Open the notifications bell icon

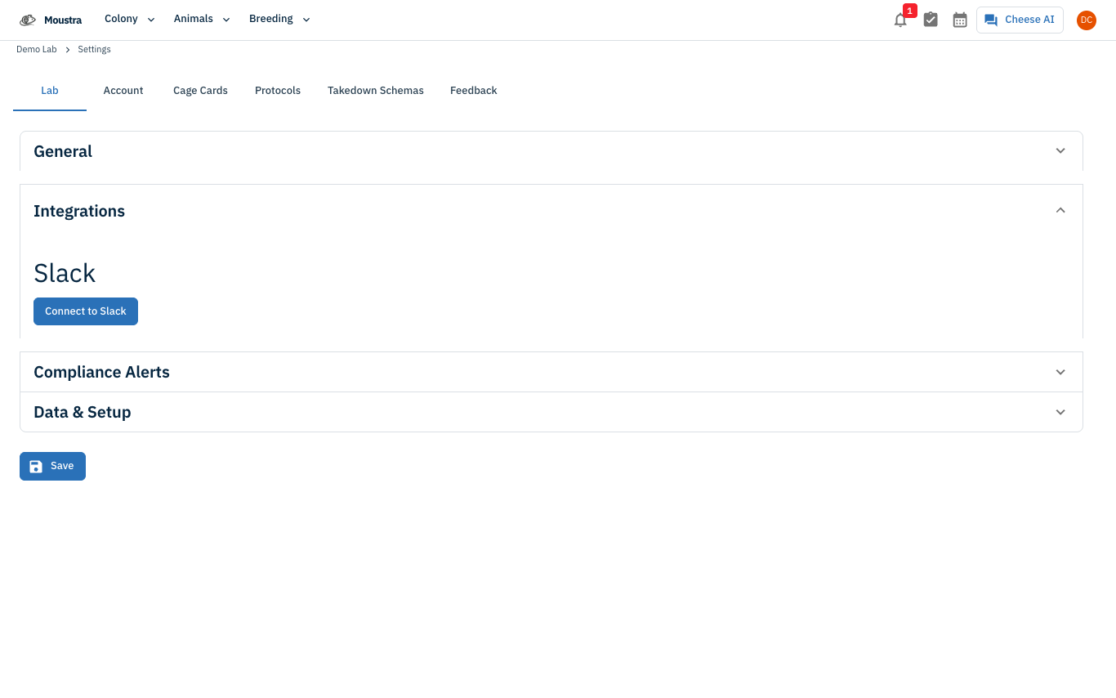900,20
